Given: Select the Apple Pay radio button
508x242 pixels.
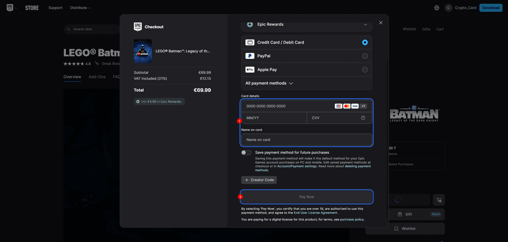Looking at the screenshot, I should (365, 70).
